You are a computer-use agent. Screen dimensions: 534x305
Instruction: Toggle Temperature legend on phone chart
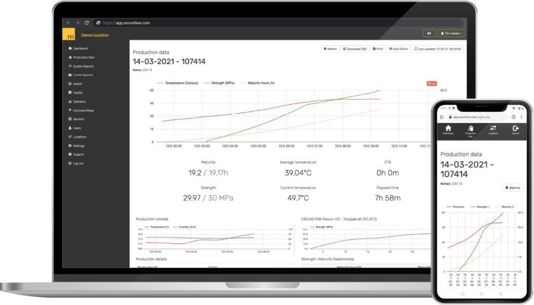pos(456,207)
